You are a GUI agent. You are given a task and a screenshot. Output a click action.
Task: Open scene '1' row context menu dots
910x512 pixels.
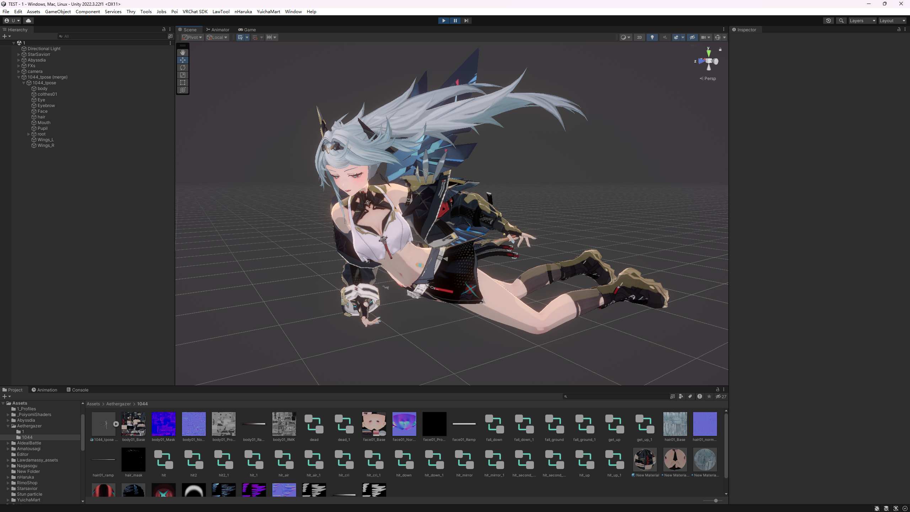(x=170, y=43)
